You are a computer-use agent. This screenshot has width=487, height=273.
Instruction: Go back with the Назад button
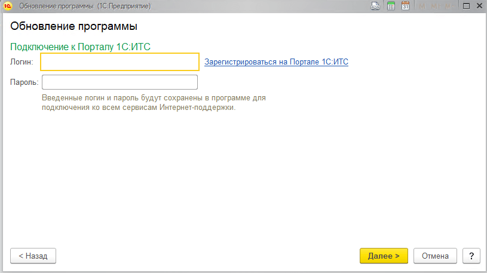coord(33,256)
